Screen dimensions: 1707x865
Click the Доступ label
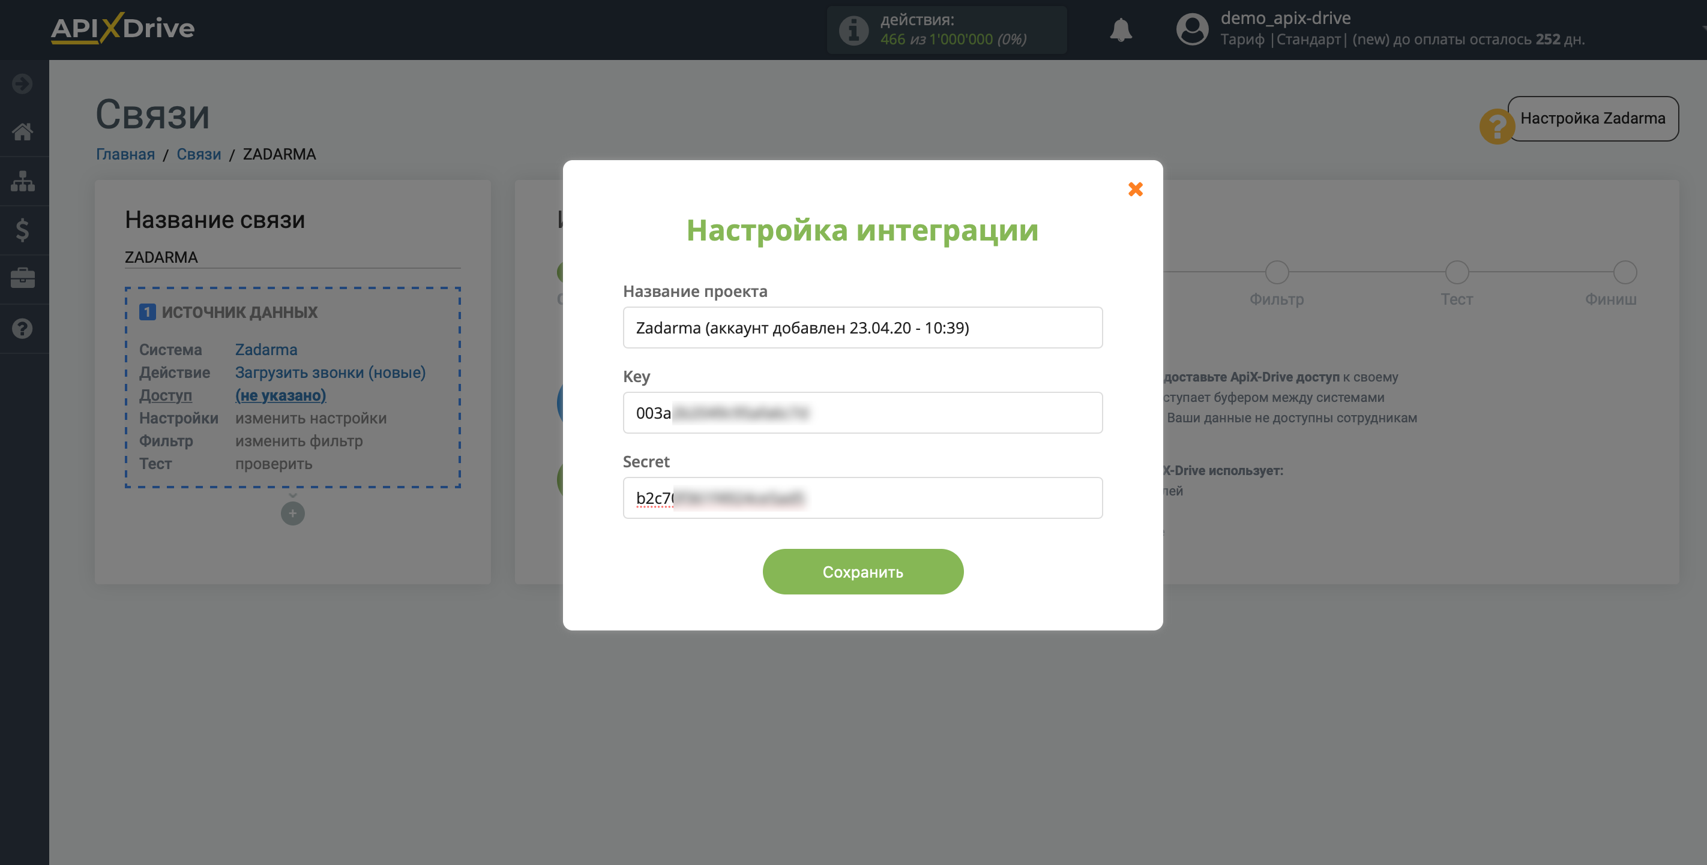[x=165, y=395]
